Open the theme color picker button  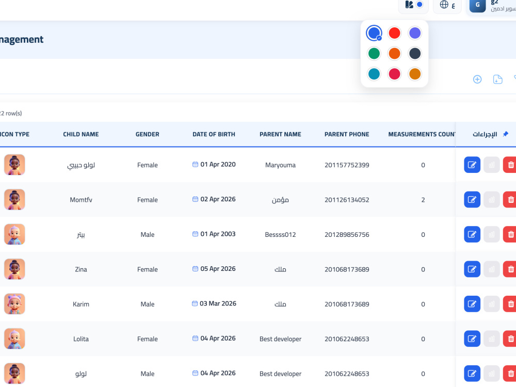click(x=414, y=5)
